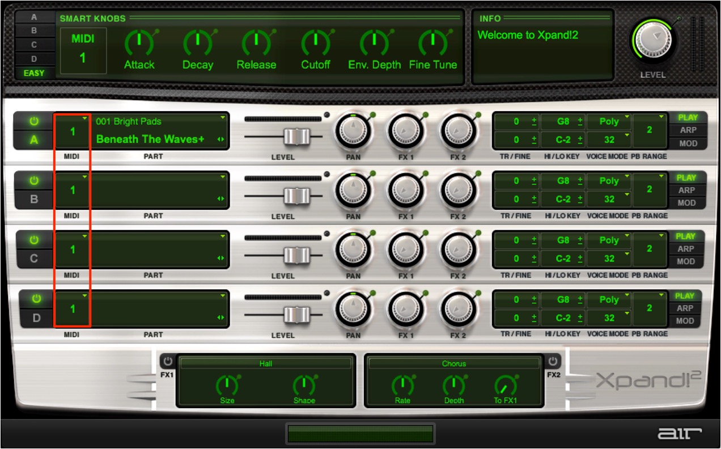The width and height of the screenshot is (721, 449).
Task: Toggle FX2 power button
Action: click(x=553, y=361)
